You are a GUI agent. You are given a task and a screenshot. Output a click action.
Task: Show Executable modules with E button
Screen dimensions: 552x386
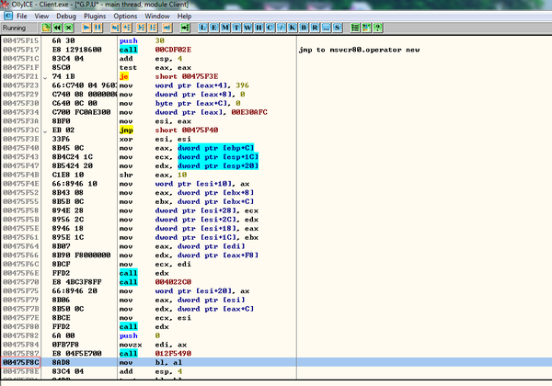(x=216, y=28)
